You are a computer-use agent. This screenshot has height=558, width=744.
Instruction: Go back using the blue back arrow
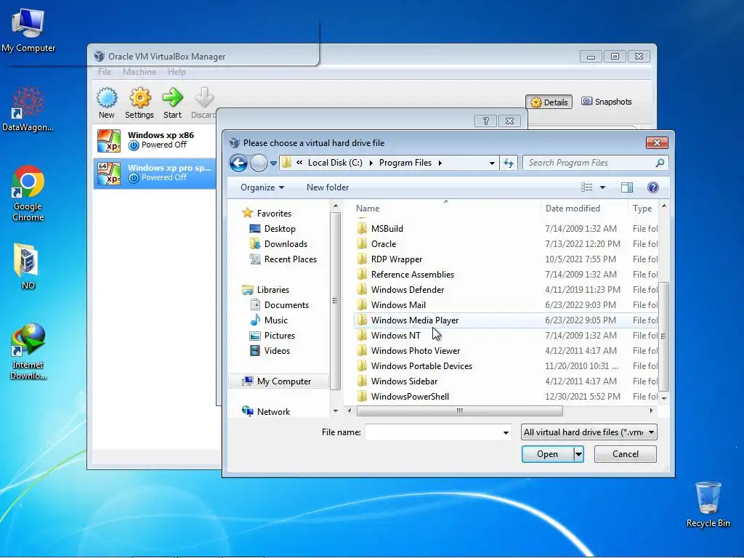pos(238,163)
